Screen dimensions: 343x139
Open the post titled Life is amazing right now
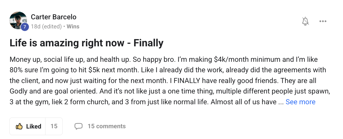[86, 43]
